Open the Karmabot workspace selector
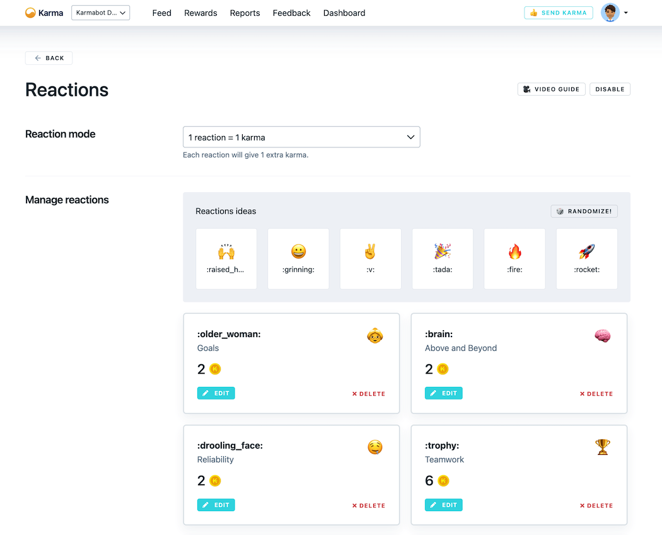 [100, 12]
